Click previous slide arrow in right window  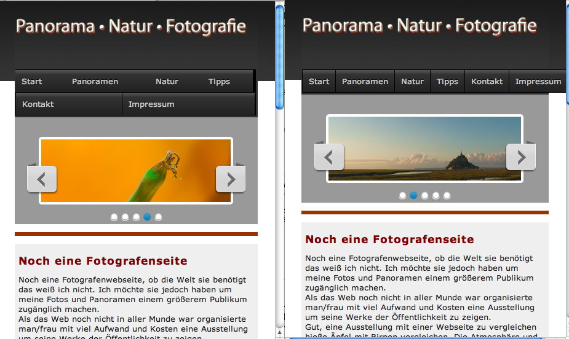pos(329,157)
